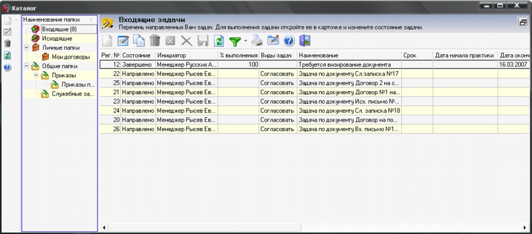
Task: Open the Служебные за... folder
Action: [x=73, y=94]
